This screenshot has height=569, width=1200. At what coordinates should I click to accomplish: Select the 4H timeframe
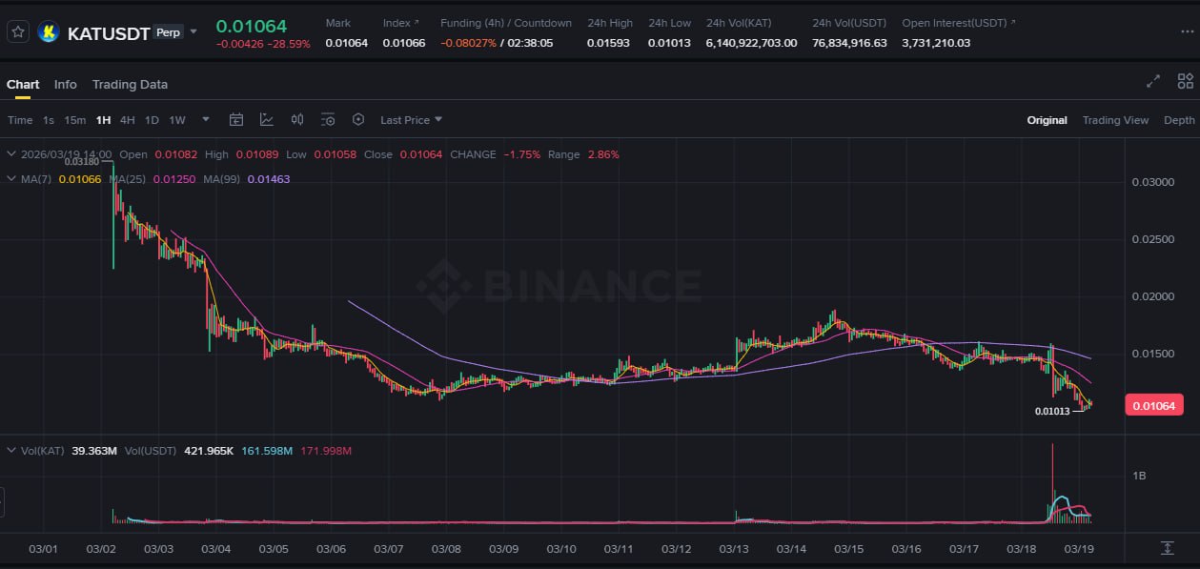[127, 119]
